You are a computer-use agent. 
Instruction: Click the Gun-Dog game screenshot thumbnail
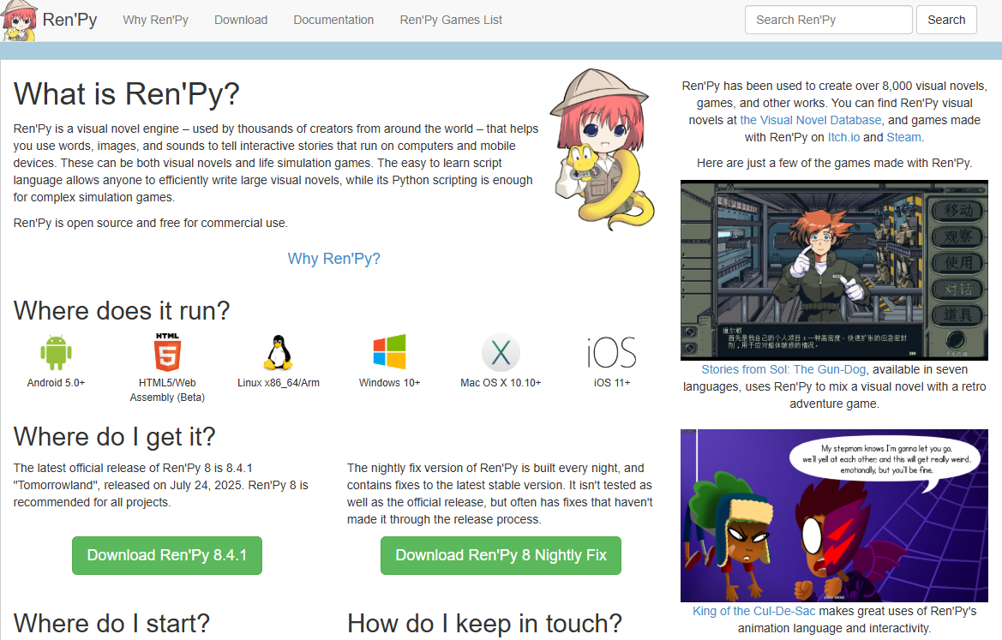835,270
